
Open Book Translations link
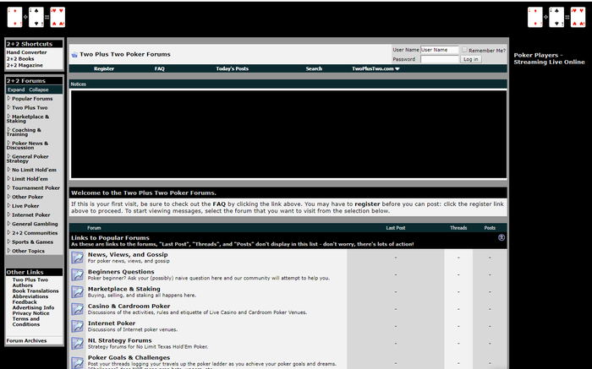(36, 291)
